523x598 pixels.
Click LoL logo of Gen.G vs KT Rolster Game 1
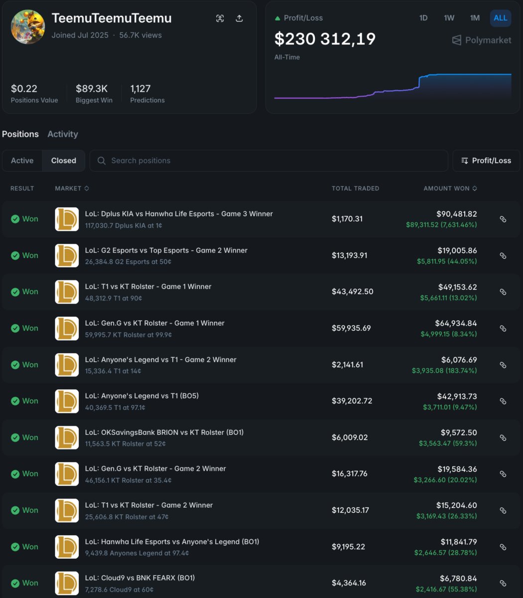click(67, 328)
